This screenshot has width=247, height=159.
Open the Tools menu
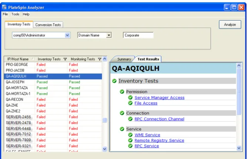pyautogui.click(x=15, y=14)
